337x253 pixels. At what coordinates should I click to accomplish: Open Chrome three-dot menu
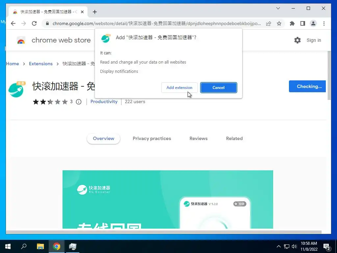pos(324,23)
